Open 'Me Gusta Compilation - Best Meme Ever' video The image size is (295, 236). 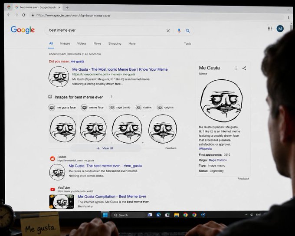pyautogui.click(x=112, y=197)
